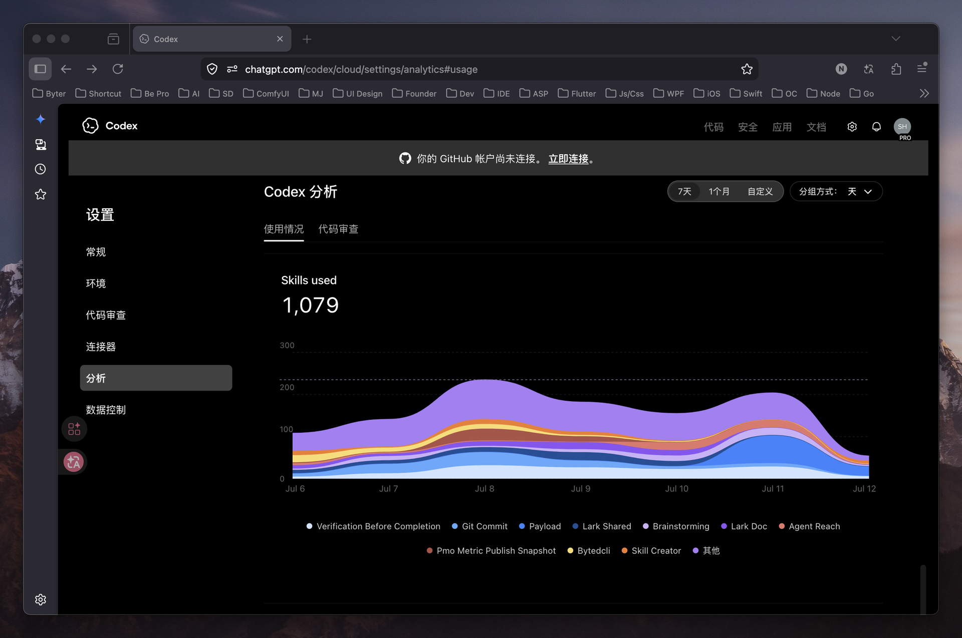This screenshot has width=962, height=638.
Task: Open the 分组方式 grouping dropdown
Action: point(836,192)
